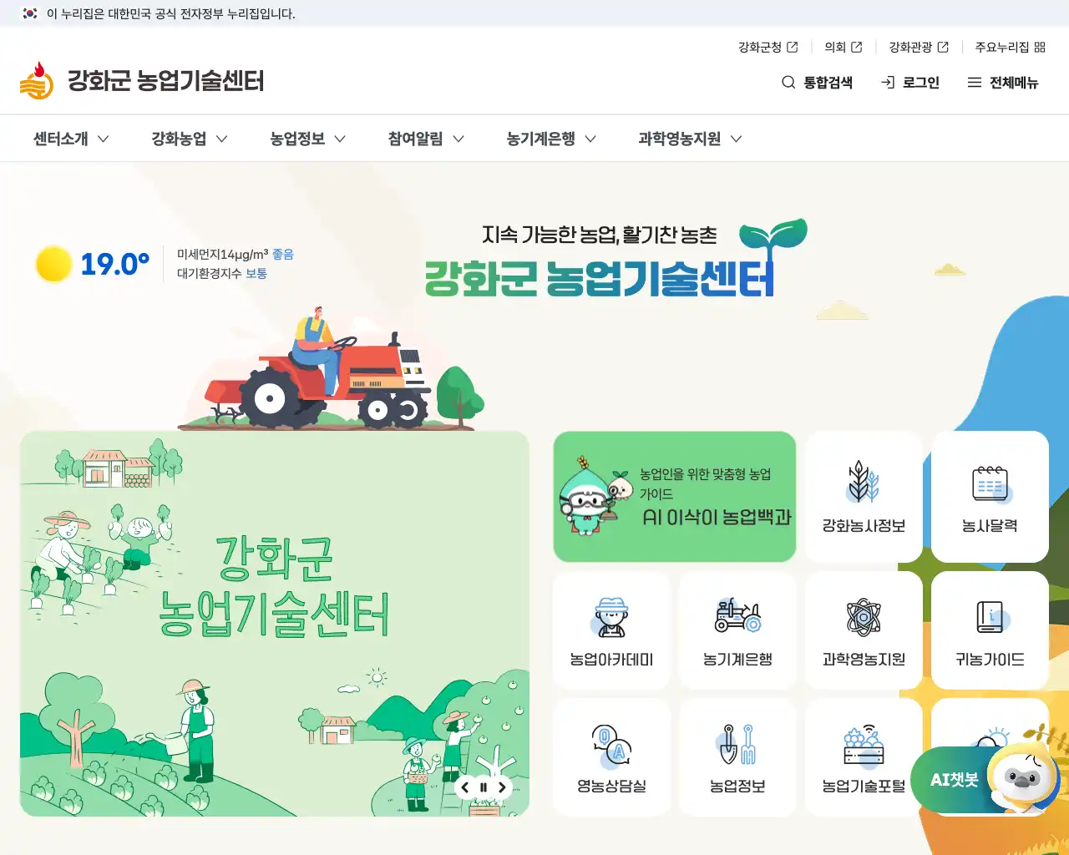The width and height of the screenshot is (1069, 855).
Task: Expand the 과학영농지원 menu in navigation bar
Action: point(691,139)
